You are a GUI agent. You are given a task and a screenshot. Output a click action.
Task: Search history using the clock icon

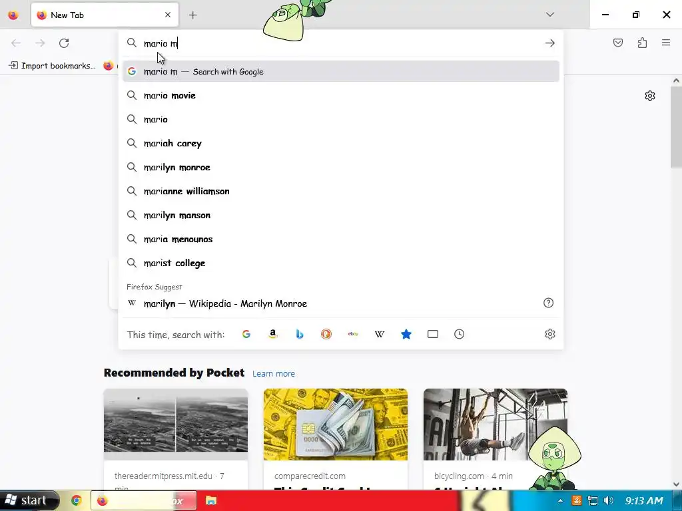pyautogui.click(x=460, y=334)
